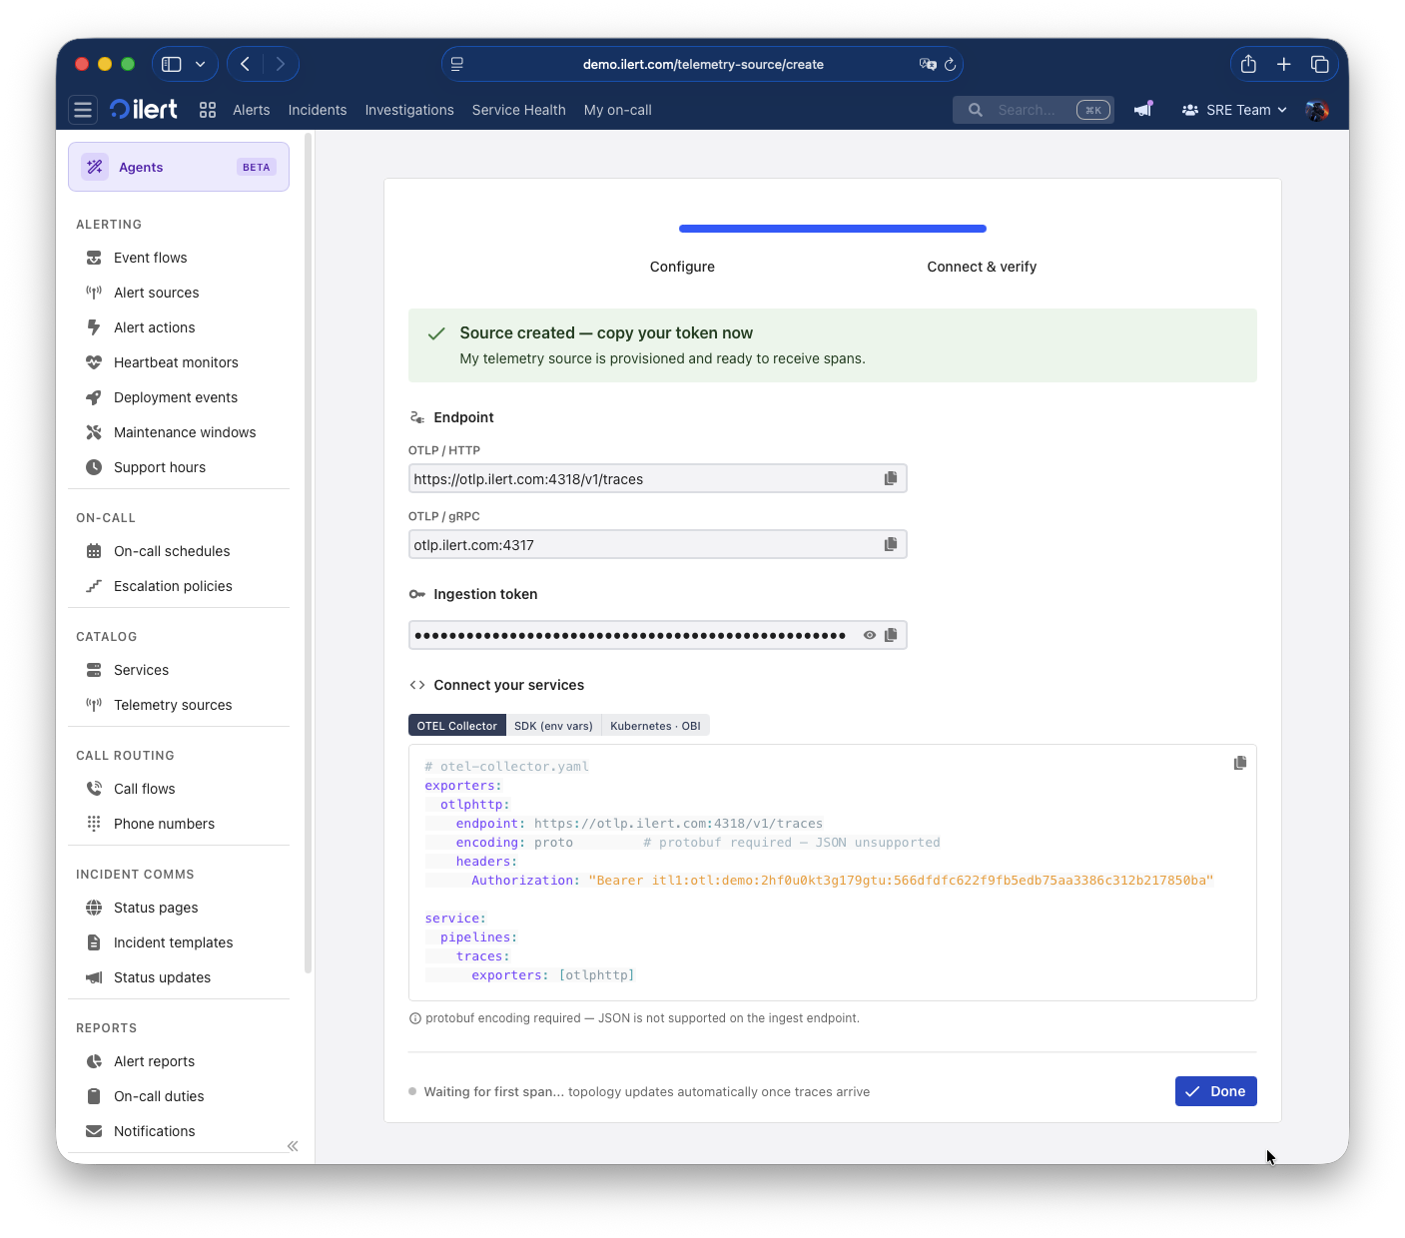
Task: Reveal the hidden ingestion token
Action: pyautogui.click(x=870, y=635)
